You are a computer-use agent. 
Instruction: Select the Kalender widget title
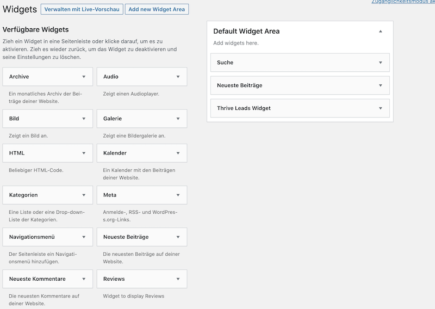[115, 153]
